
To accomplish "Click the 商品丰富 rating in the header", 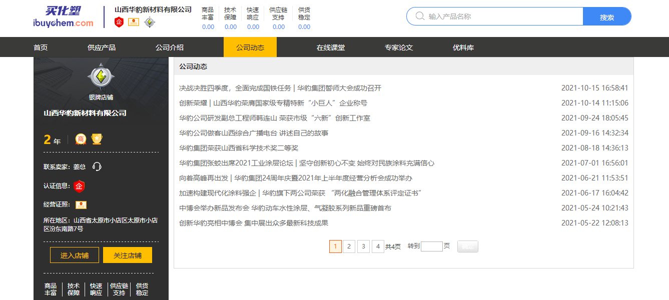I will (208, 18).
